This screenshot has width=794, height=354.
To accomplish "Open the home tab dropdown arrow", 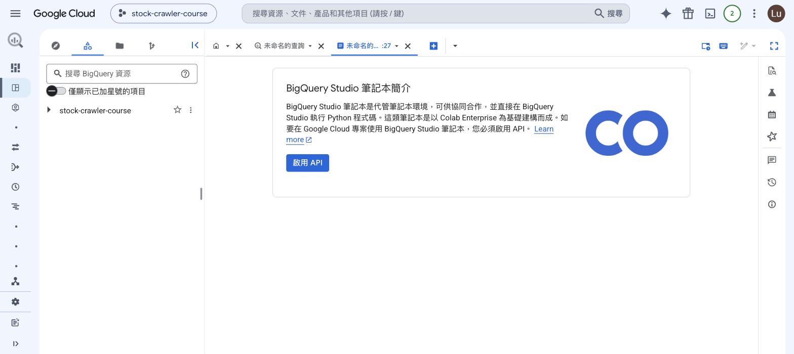I will (227, 46).
